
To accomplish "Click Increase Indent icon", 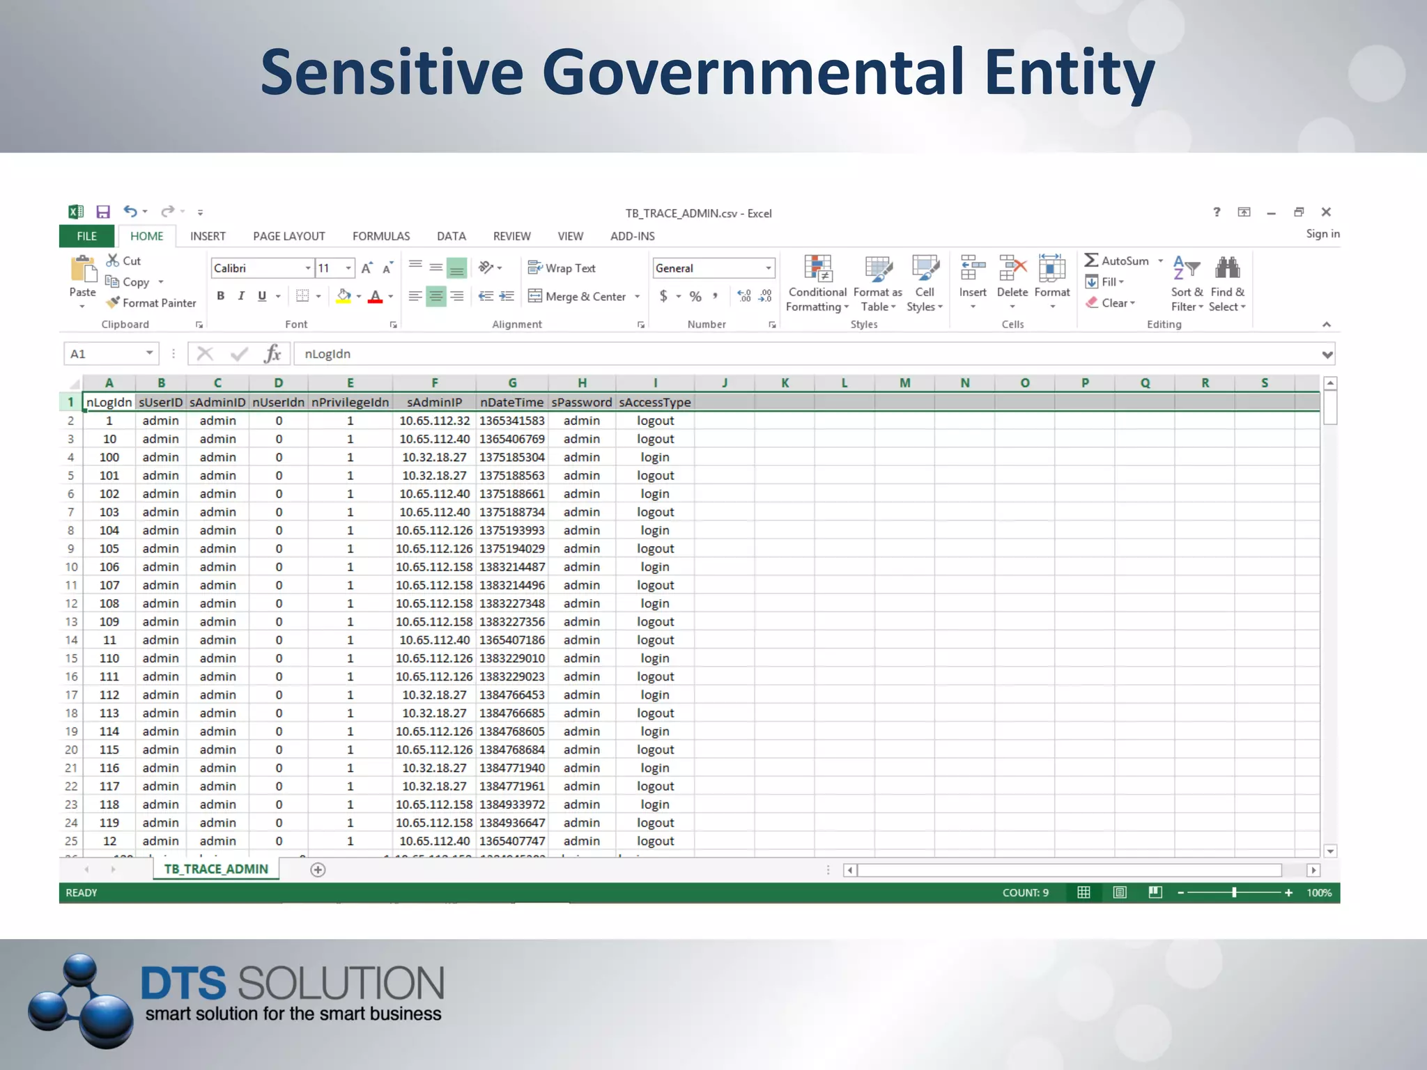I will pos(507,296).
